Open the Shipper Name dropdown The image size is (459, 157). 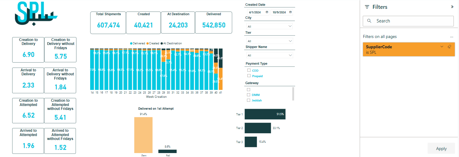pos(269,55)
